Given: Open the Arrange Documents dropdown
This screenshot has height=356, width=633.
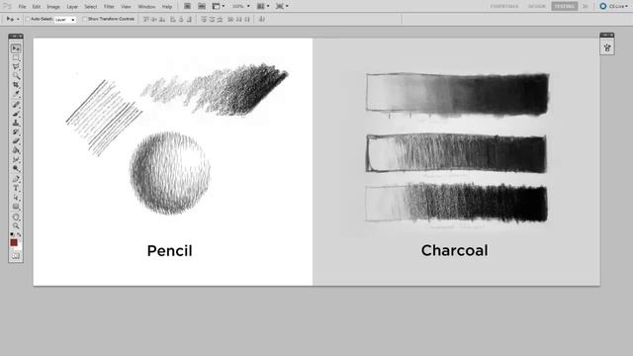Looking at the screenshot, I should (263, 6).
